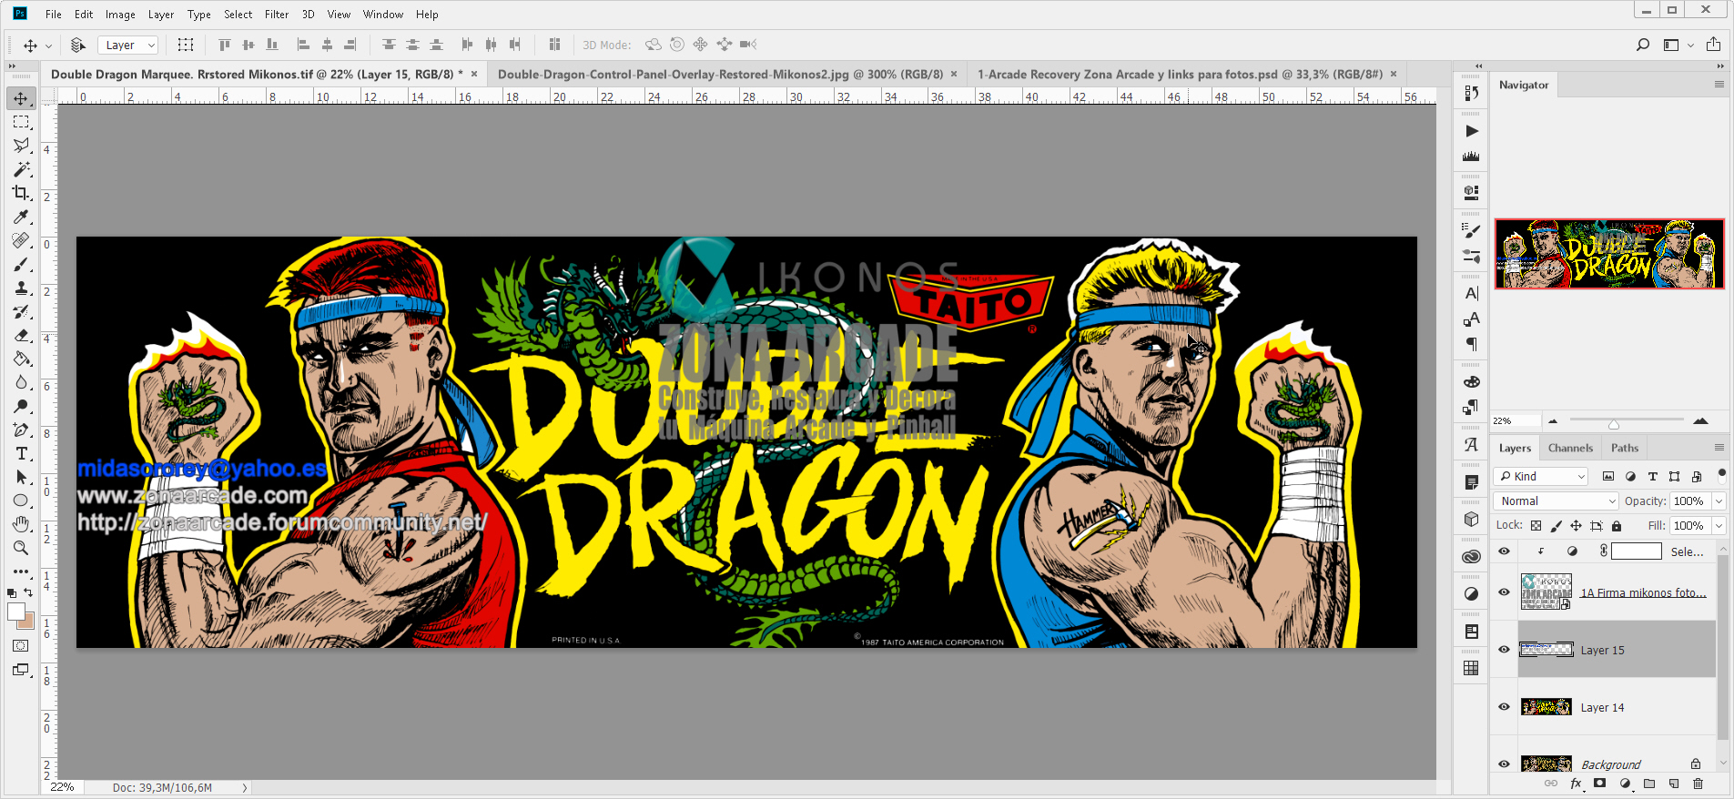
Task: Select the Path Selection tool
Action: [x=21, y=477]
